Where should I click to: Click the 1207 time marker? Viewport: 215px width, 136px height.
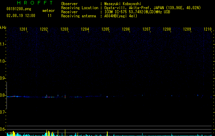tap(146, 29)
